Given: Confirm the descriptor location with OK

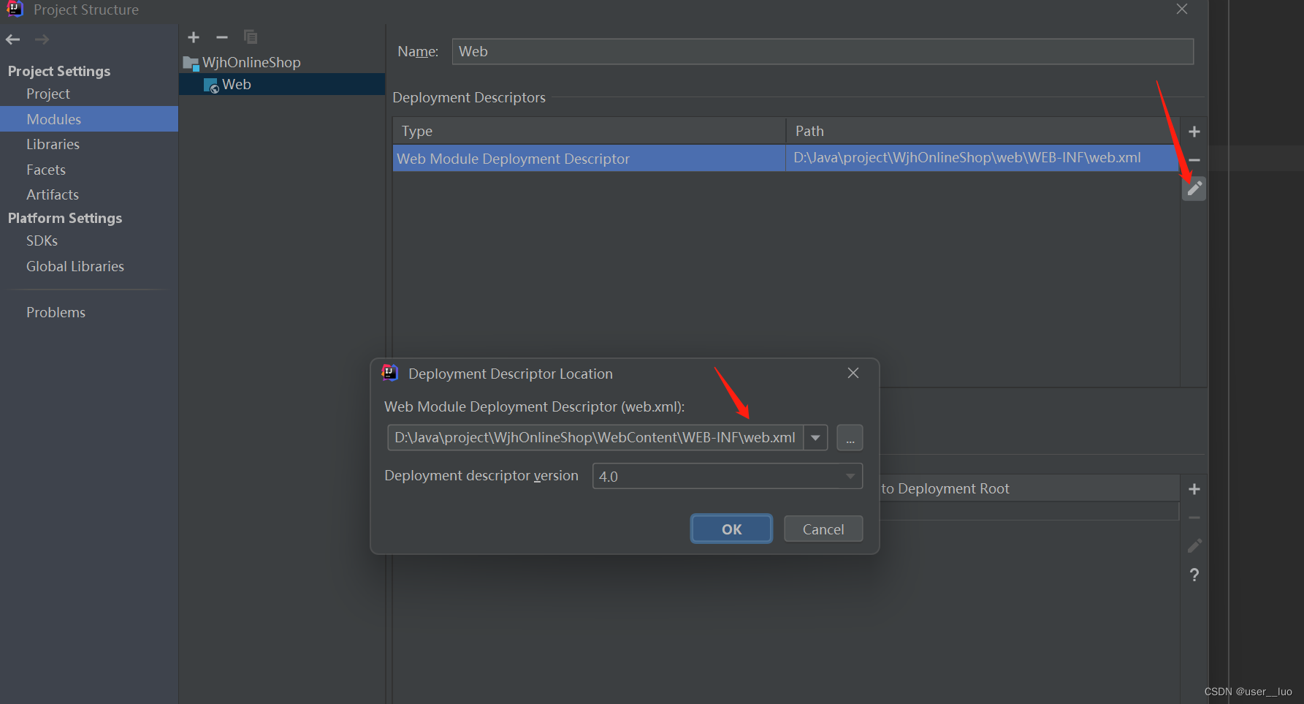Looking at the screenshot, I should click(731, 529).
